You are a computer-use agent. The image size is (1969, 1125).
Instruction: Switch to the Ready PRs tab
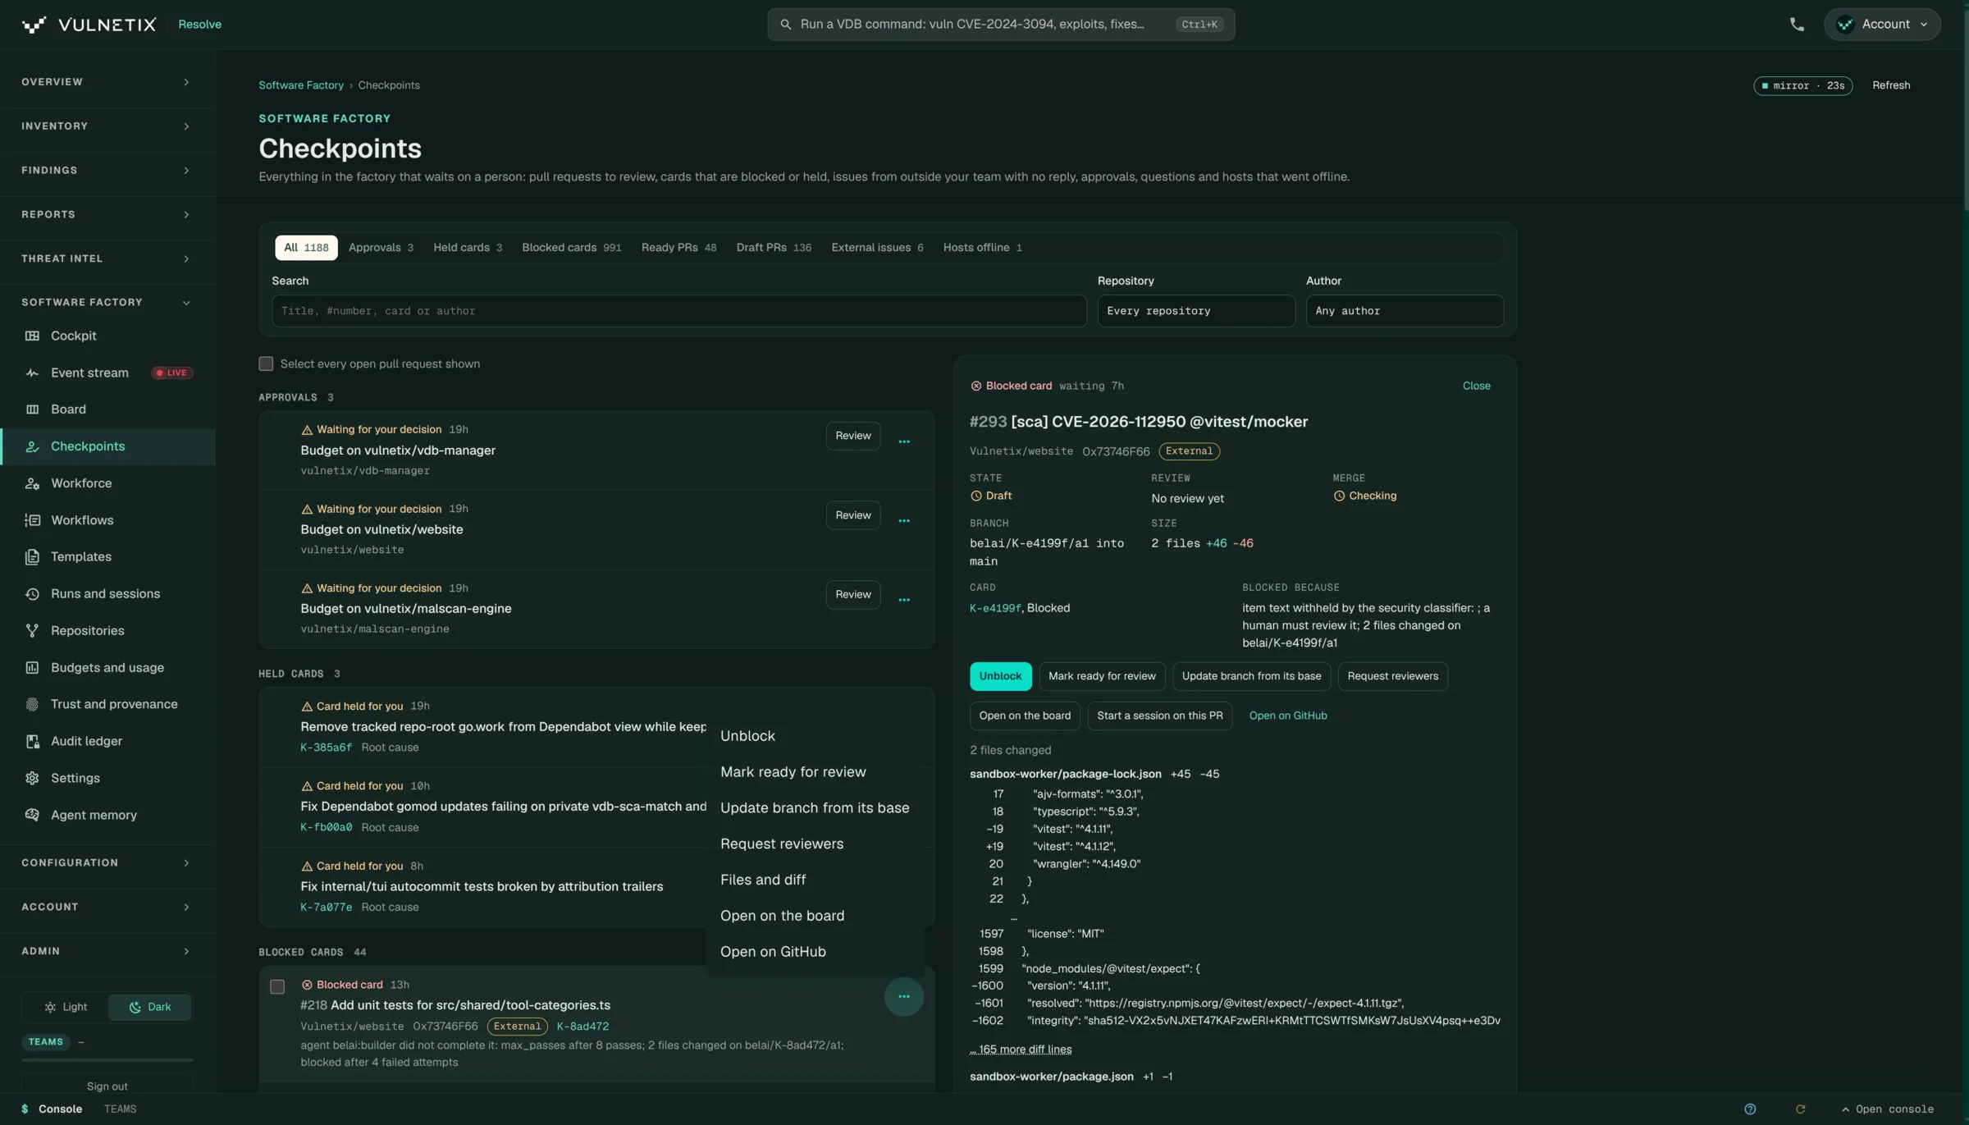(x=678, y=248)
